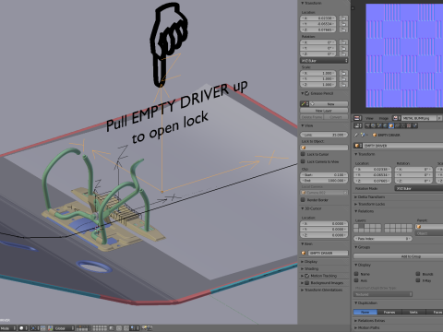Expand the Delta Transform panel
This screenshot has height=332, width=443.
[x=370, y=196]
